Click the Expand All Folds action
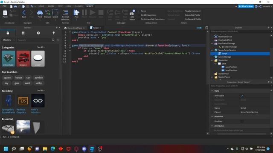273x153 pixels. click(x=192, y=15)
